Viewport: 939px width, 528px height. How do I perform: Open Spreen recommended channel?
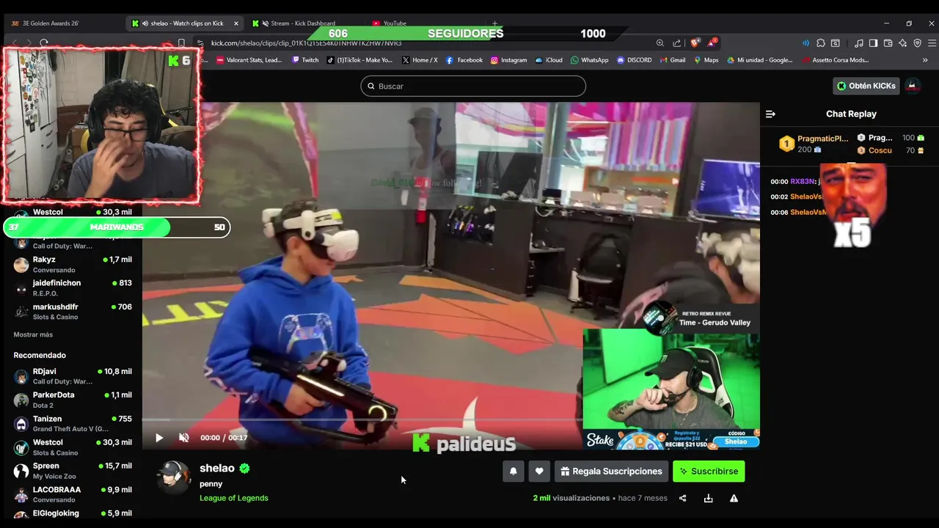(73, 471)
